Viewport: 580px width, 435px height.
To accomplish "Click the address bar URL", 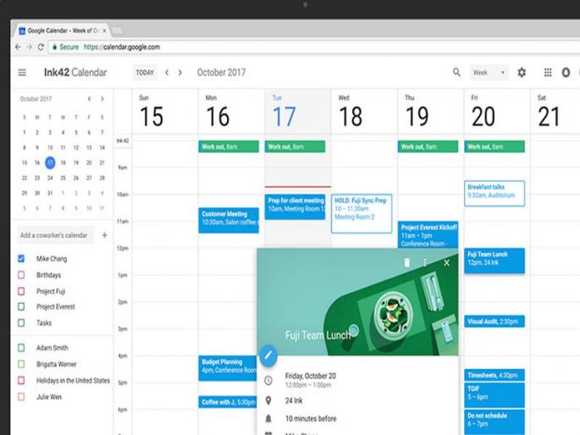I will click(x=122, y=47).
